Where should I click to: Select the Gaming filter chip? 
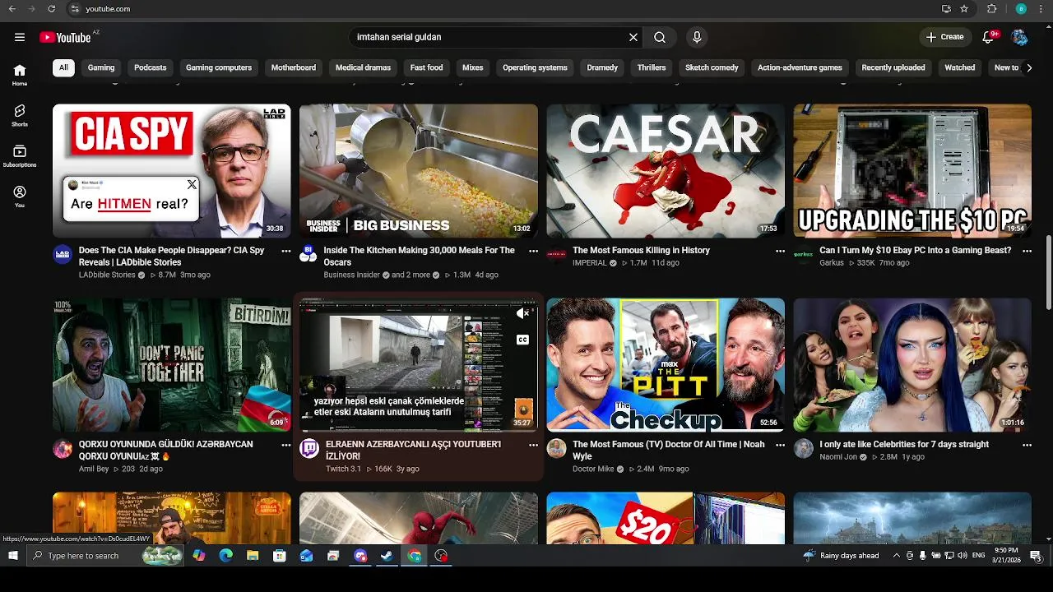click(x=101, y=67)
